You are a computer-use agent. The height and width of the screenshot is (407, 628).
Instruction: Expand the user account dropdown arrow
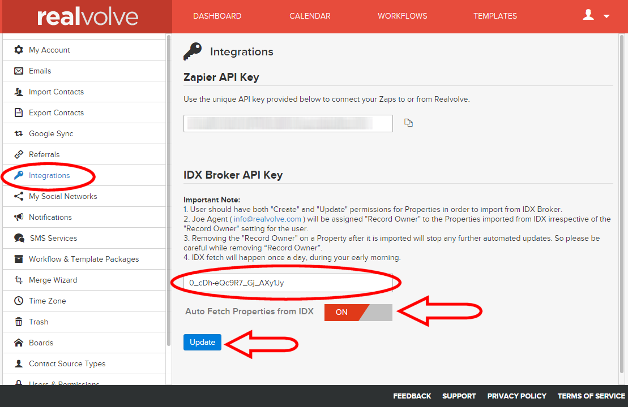606,16
